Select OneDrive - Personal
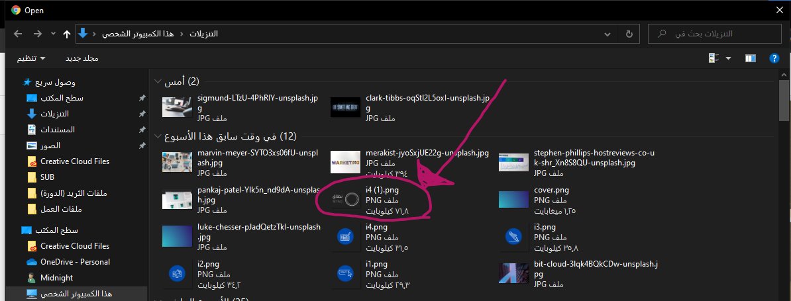 pyautogui.click(x=68, y=262)
